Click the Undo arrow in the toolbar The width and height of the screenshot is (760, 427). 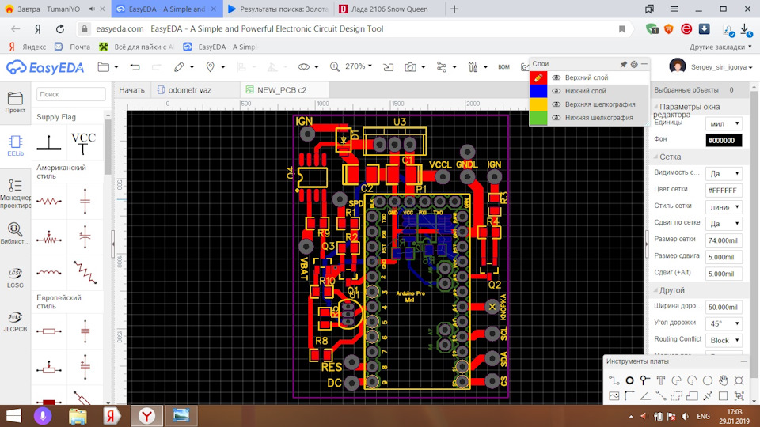(135, 67)
